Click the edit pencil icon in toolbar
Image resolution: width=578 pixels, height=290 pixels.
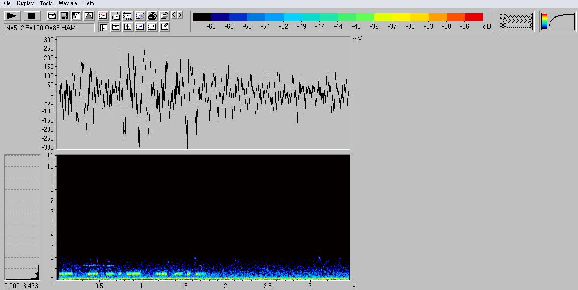(x=165, y=27)
